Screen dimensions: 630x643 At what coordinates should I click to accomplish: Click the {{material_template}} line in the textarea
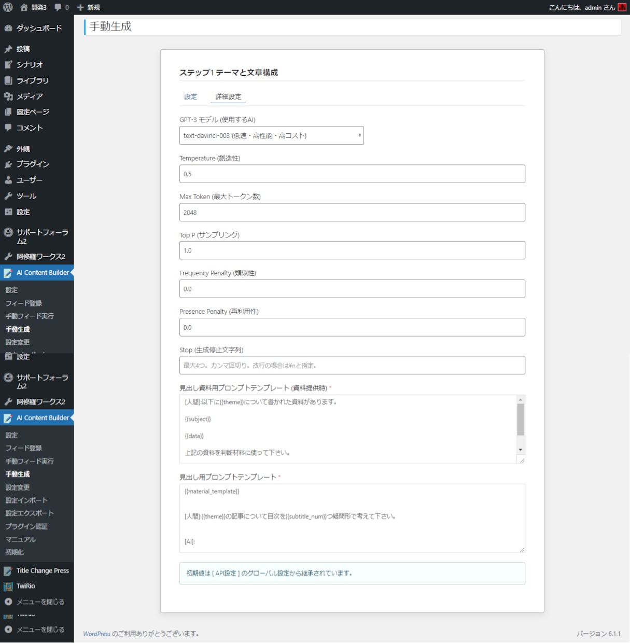coord(212,491)
